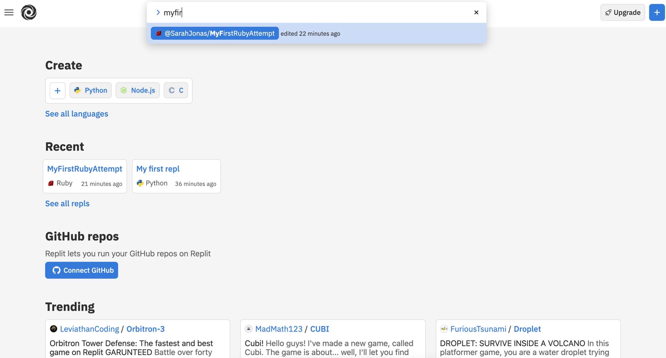Click the plus card to create new repl
Screen dimensions: 666x358
click(57, 90)
